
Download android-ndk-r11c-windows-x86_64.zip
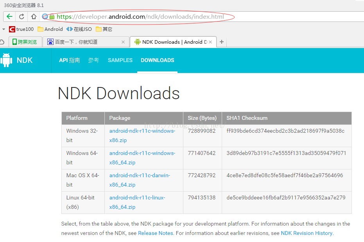click(142, 158)
